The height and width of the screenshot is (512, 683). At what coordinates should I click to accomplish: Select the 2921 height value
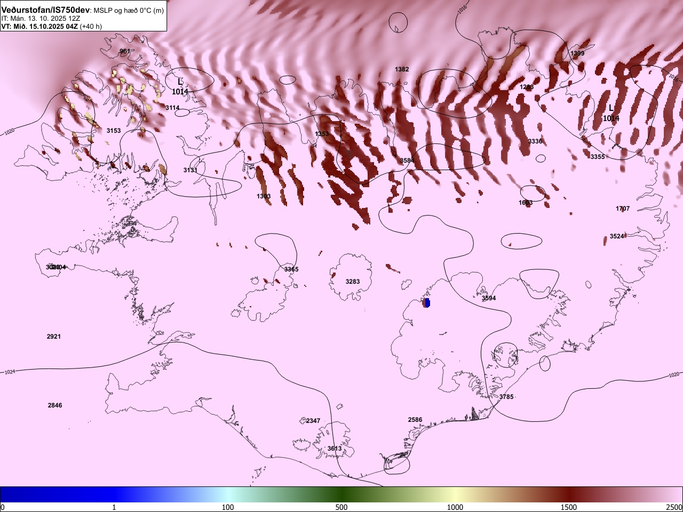coord(54,337)
